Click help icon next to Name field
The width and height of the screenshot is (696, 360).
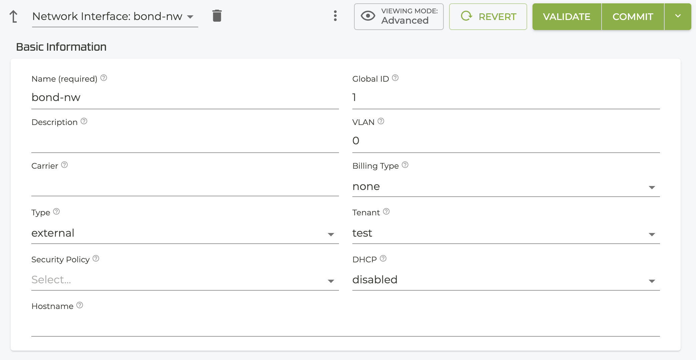click(104, 78)
